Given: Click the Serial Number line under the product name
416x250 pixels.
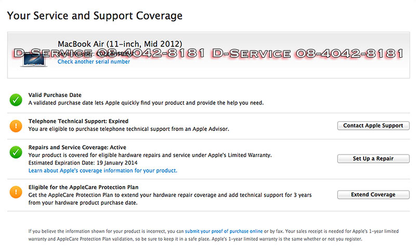Looking at the screenshot, I should click(x=95, y=53).
